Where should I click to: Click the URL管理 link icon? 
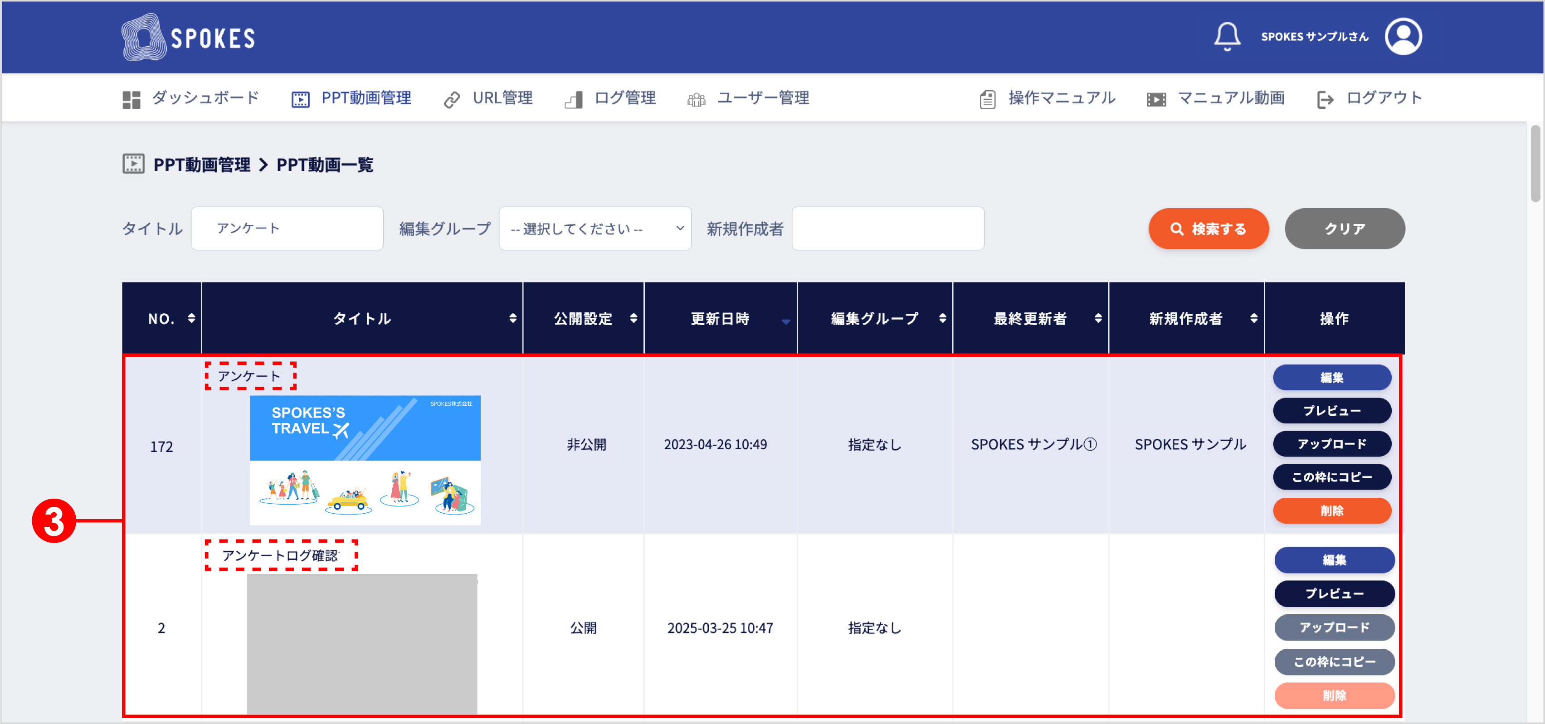452,98
